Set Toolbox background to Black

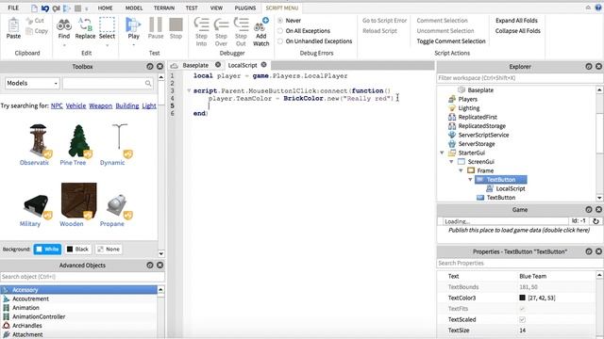(77, 249)
